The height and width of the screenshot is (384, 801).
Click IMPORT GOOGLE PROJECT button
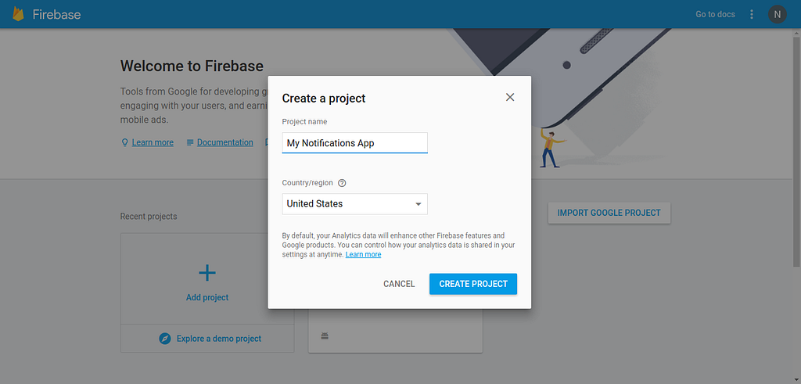pyautogui.click(x=609, y=213)
